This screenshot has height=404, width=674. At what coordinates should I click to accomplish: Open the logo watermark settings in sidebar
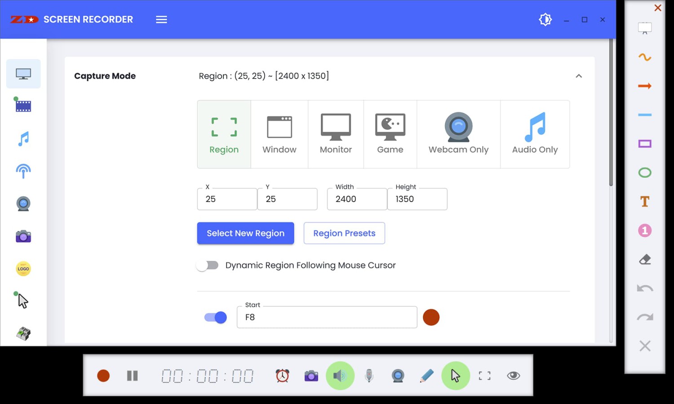point(23,269)
